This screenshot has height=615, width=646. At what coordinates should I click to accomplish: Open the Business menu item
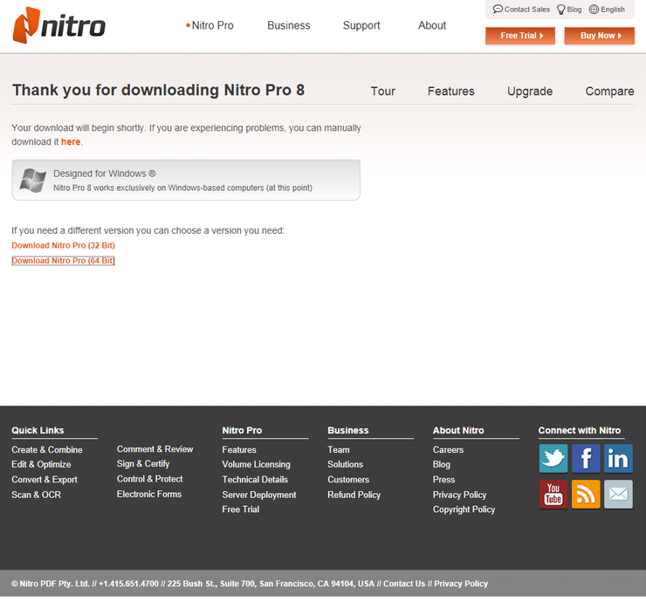pyautogui.click(x=289, y=25)
